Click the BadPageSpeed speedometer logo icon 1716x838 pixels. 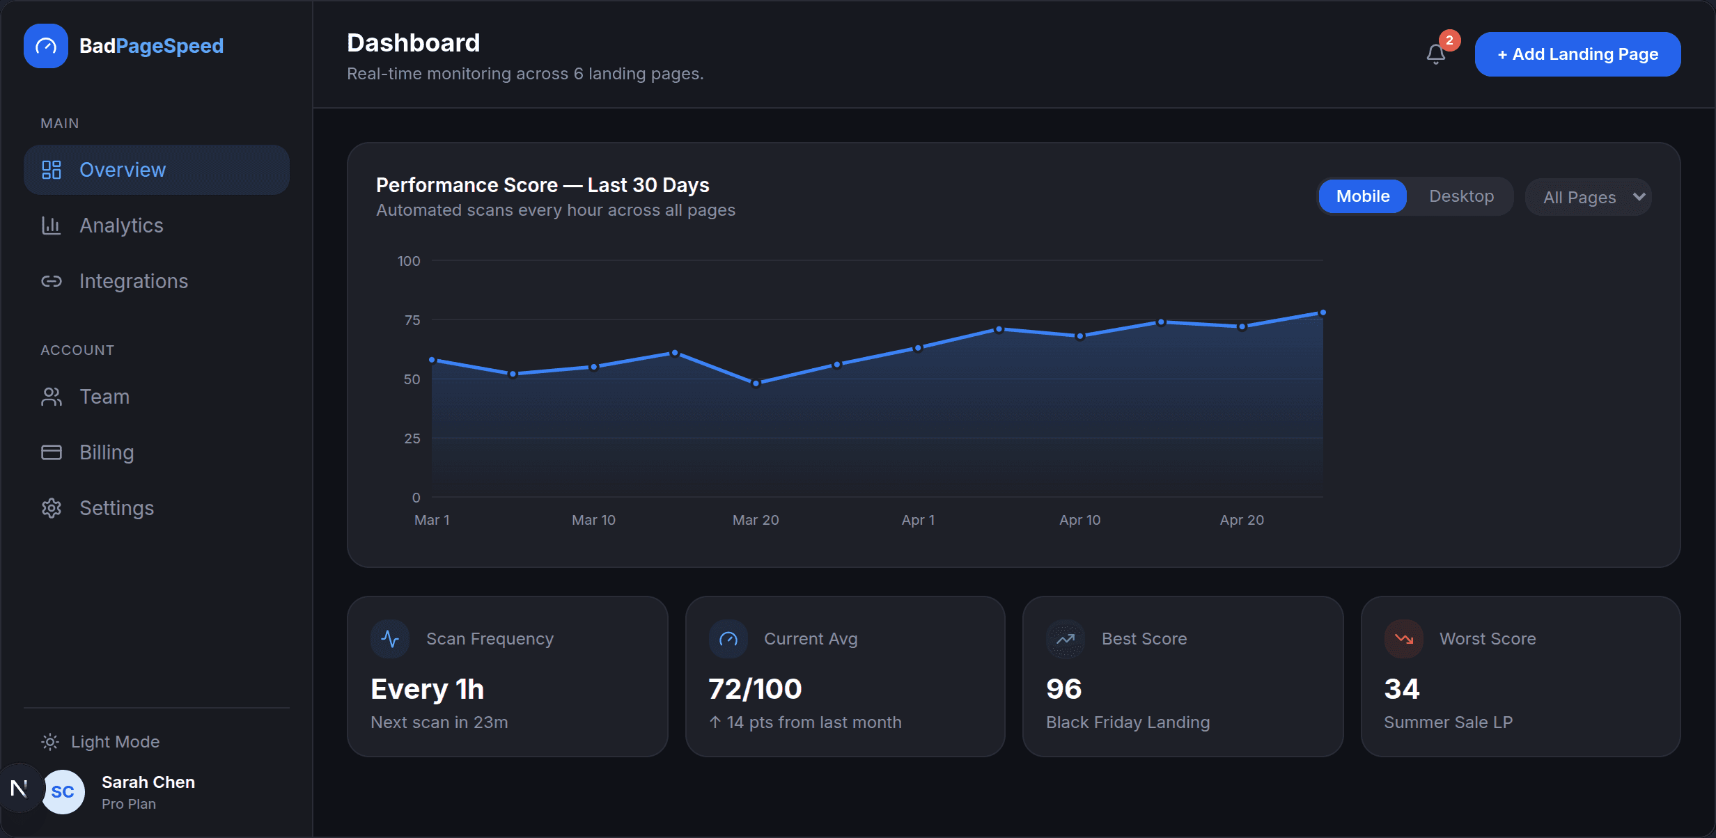(46, 46)
